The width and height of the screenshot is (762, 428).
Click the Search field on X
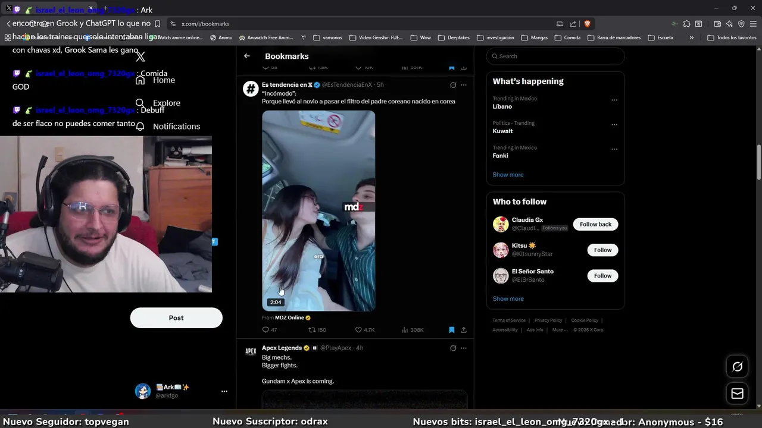(x=555, y=56)
